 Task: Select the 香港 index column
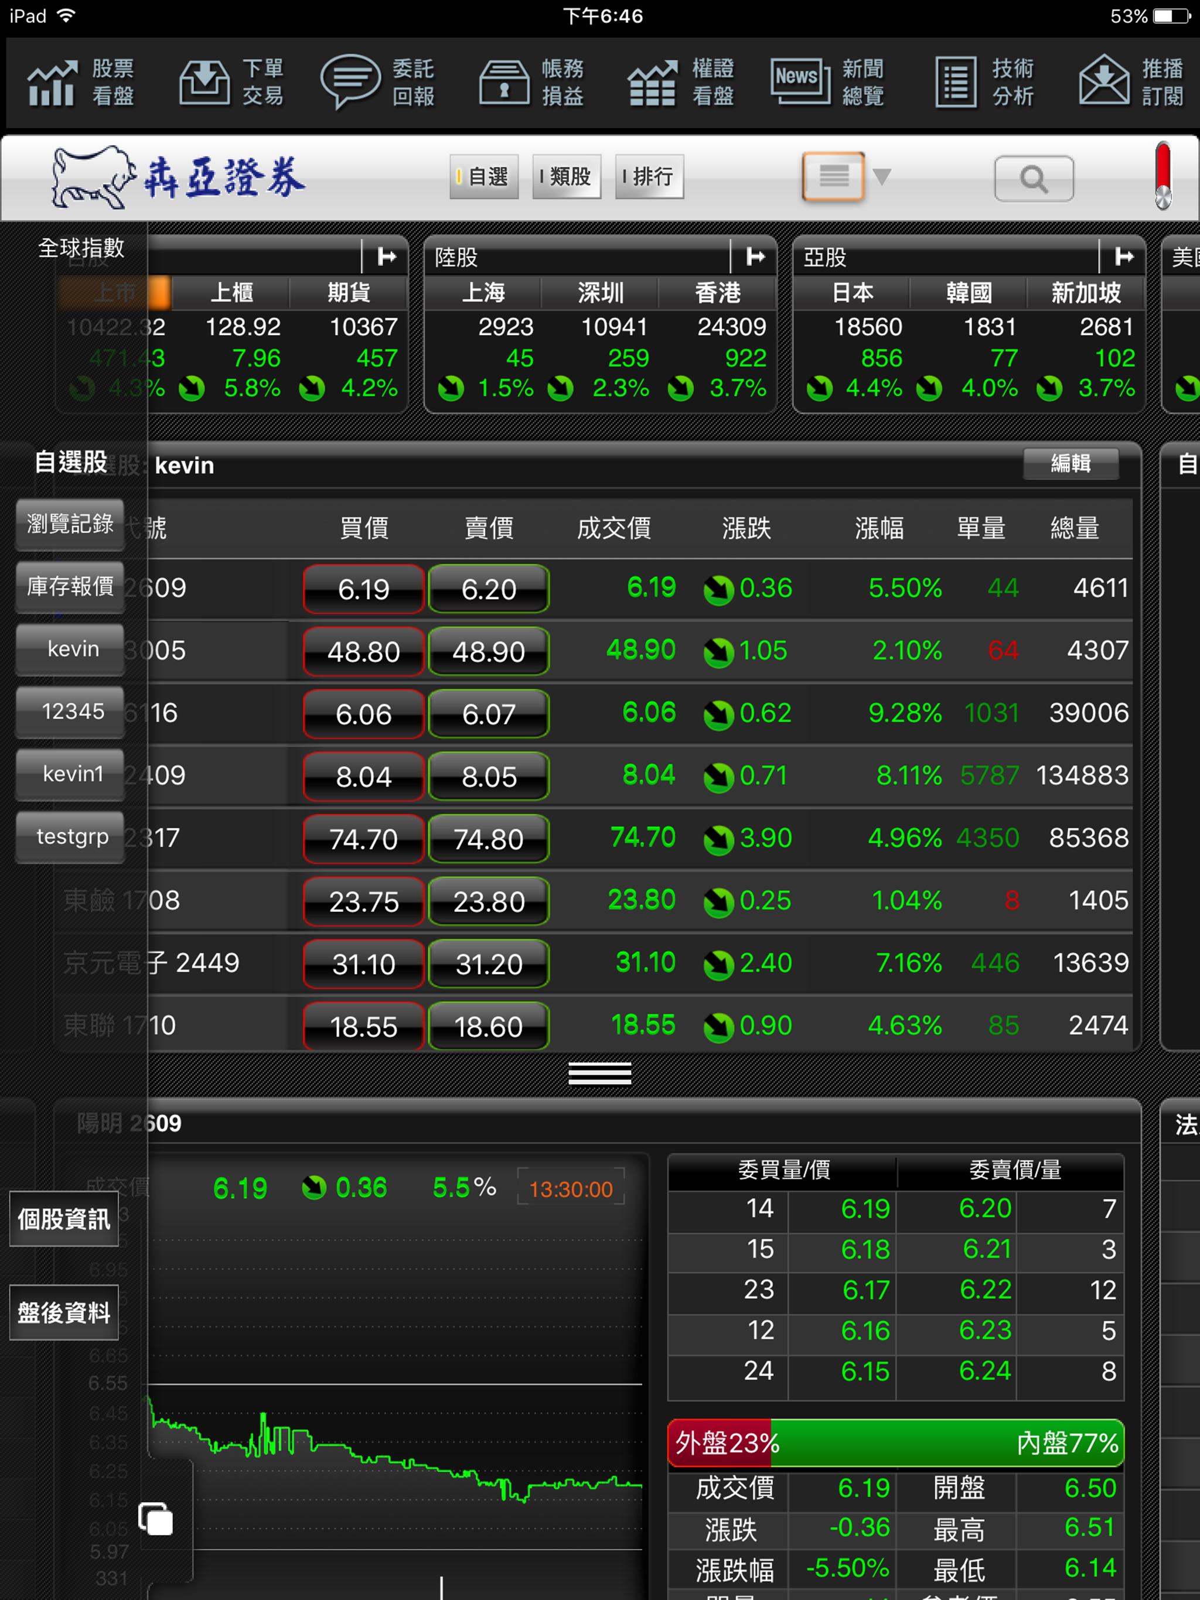point(717,293)
